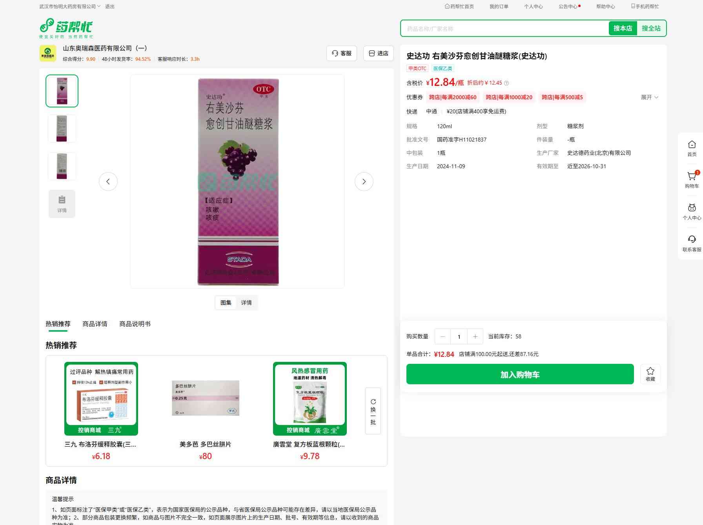Viewport: 703px width, 525px height.
Task: Refresh recommendations with 换一批 button
Action: (373, 411)
